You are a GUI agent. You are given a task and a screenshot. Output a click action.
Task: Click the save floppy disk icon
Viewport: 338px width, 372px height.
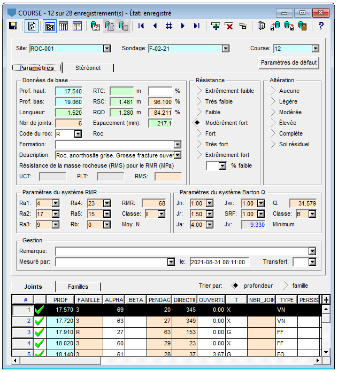13,26
